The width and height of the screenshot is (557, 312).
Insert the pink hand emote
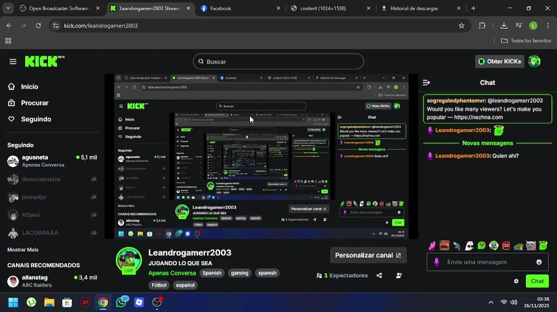pos(432,246)
